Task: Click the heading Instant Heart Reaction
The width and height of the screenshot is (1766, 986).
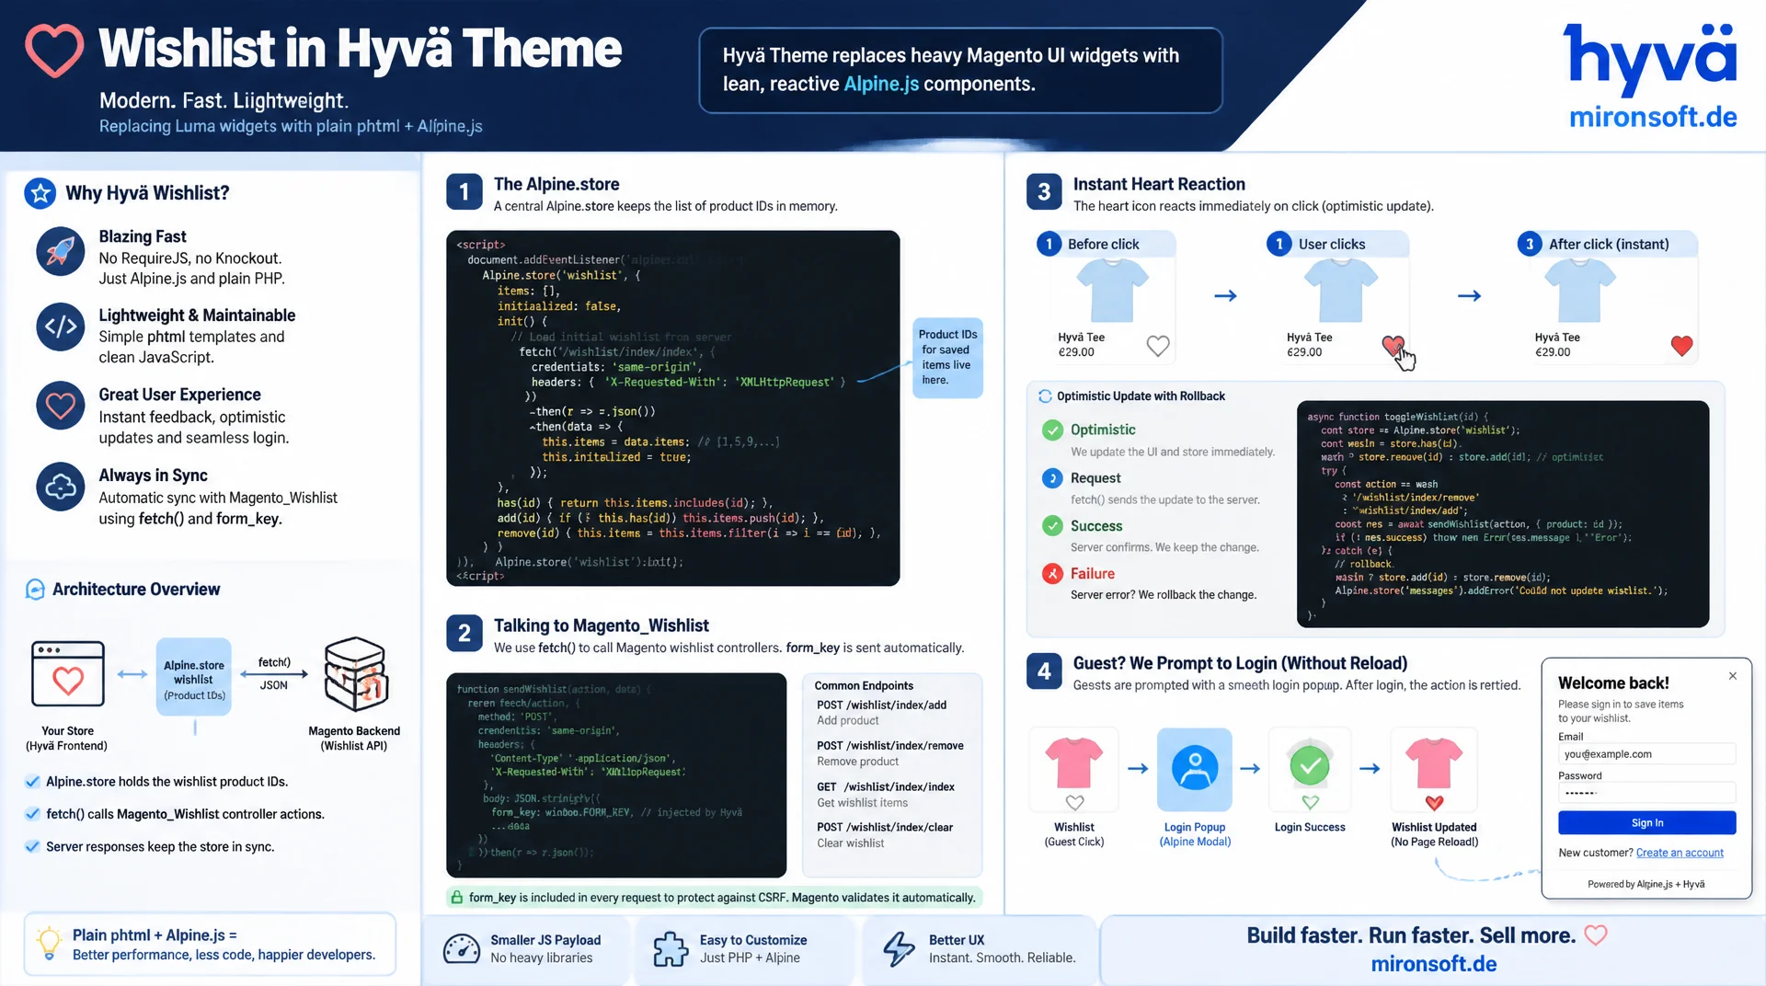Action: (1159, 184)
